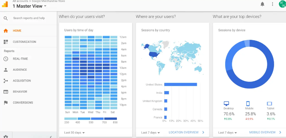286x138 pixels.
Task: Click the Wed column label in heatmap
Action: click(90, 112)
